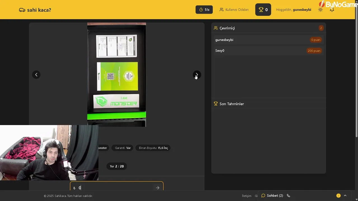Screen dimensions: 358x201
Task: Open the sahi kaca? home link
Action: [35, 10]
